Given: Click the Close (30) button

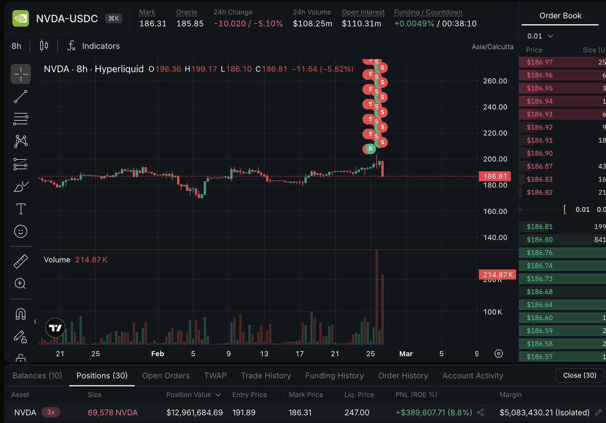Looking at the screenshot, I should 580,375.
